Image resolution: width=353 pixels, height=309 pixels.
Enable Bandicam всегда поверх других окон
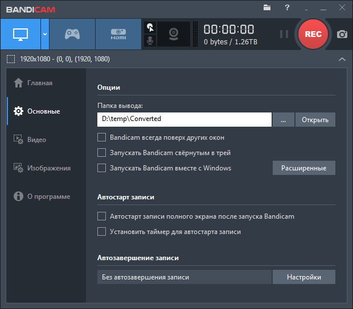pos(101,137)
